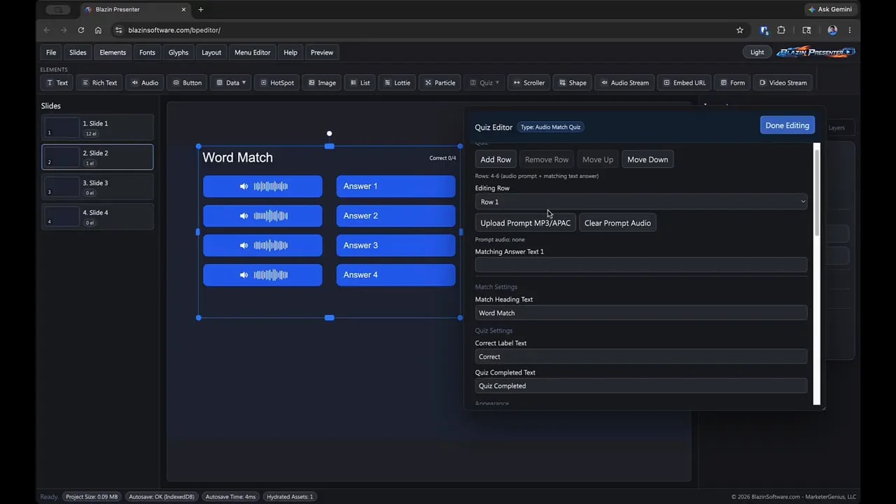Add an Embed URL element
896x504 pixels.
click(684, 83)
